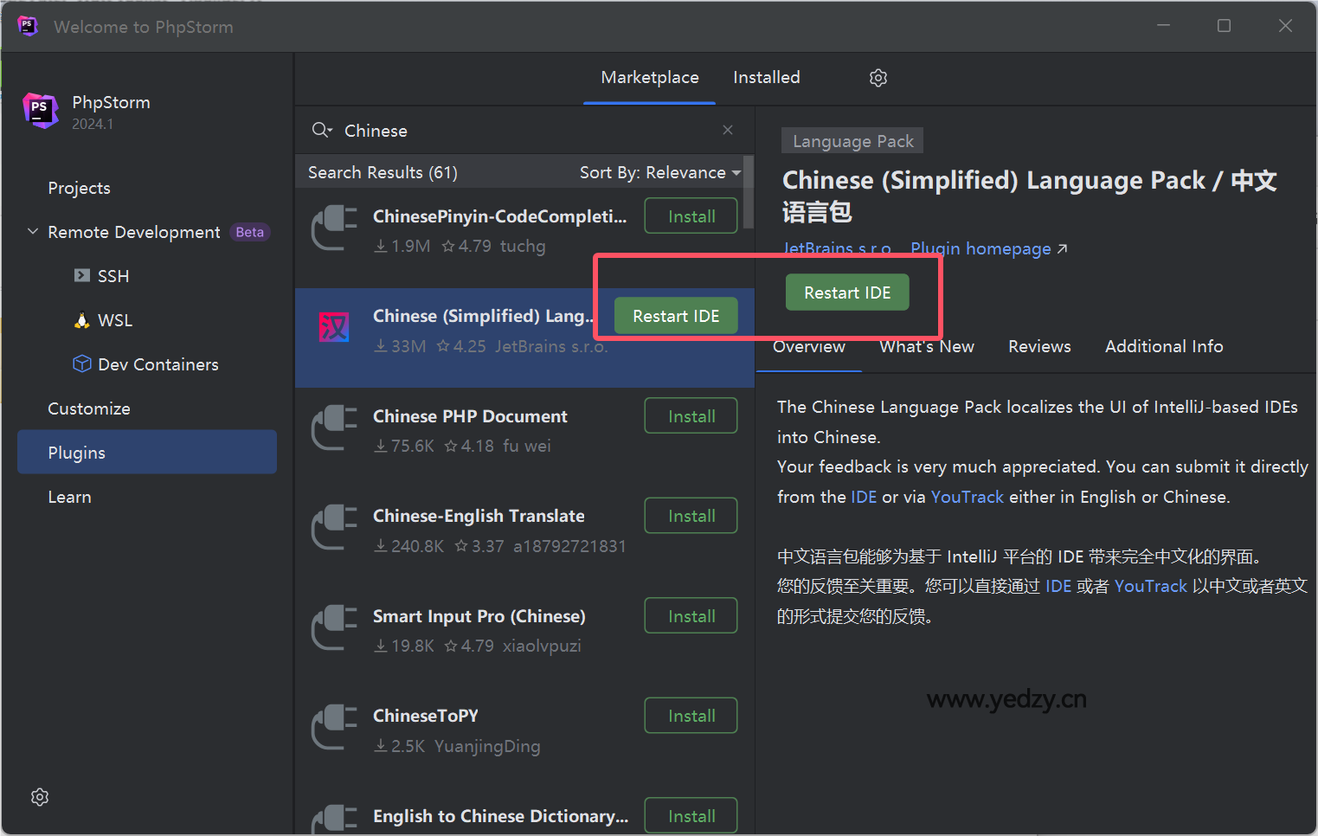This screenshot has height=836, width=1318.
Task: Open the What's New tab
Action: (x=926, y=346)
